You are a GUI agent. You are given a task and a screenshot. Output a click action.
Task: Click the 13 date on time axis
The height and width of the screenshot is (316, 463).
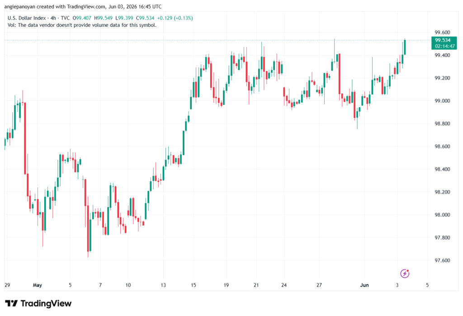163,285
